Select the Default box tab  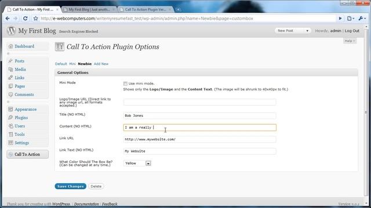pyautogui.click(x=61, y=64)
